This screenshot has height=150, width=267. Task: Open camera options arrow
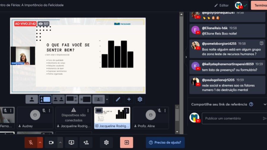pyautogui.click(x=61, y=143)
